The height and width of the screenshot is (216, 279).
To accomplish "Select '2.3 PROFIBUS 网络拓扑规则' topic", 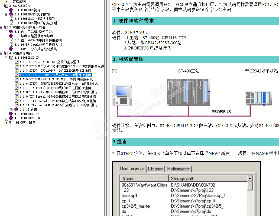I will tap(35, 19).
